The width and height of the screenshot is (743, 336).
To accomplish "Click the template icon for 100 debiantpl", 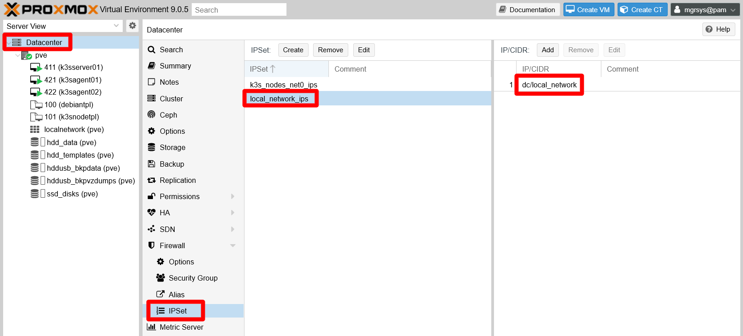I will click(x=36, y=105).
